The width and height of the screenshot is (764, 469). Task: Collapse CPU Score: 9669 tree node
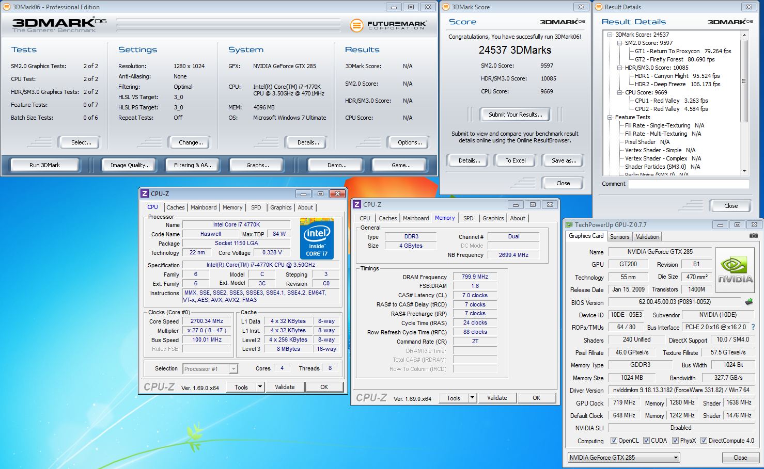[x=620, y=92]
